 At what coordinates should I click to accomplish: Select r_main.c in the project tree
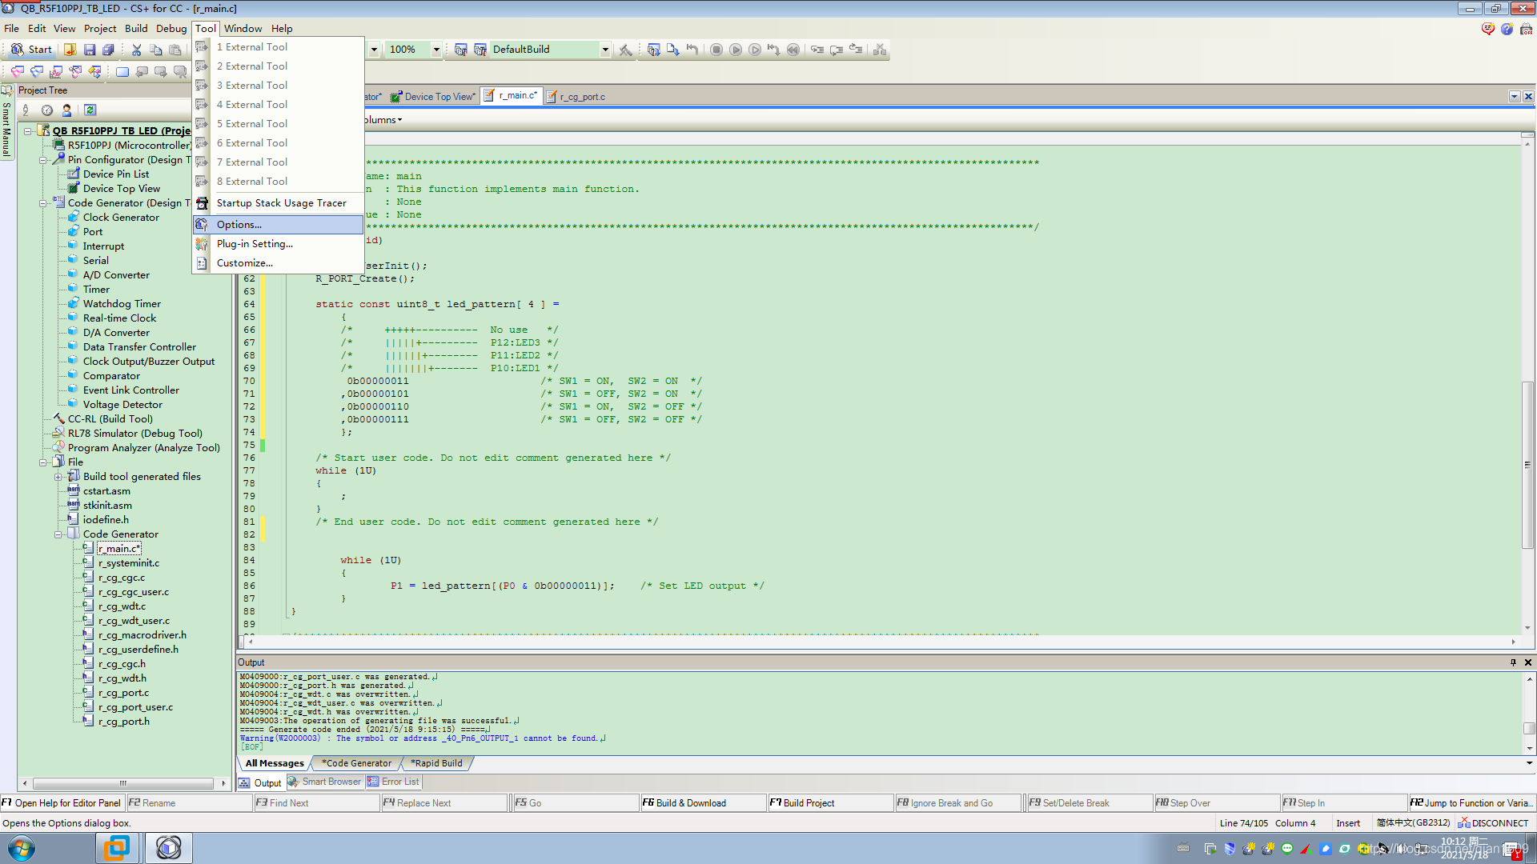(118, 548)
